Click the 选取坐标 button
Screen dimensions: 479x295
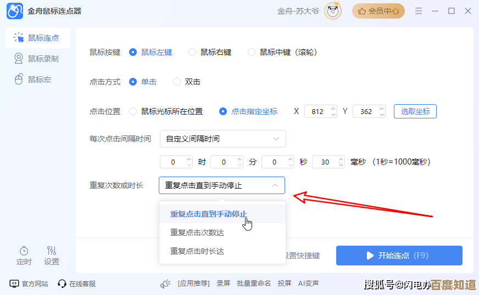415,111
